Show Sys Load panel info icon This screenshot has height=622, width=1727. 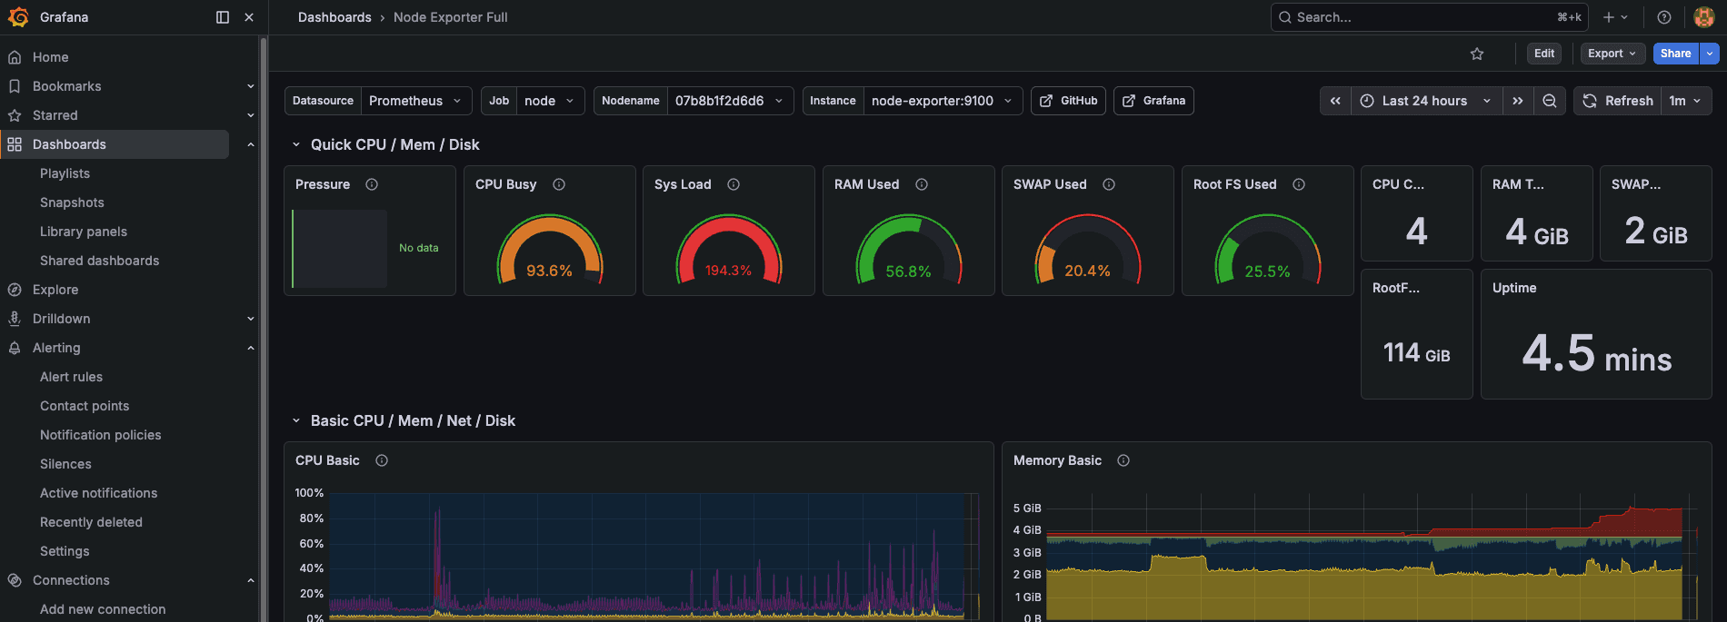tap(734, 184)
